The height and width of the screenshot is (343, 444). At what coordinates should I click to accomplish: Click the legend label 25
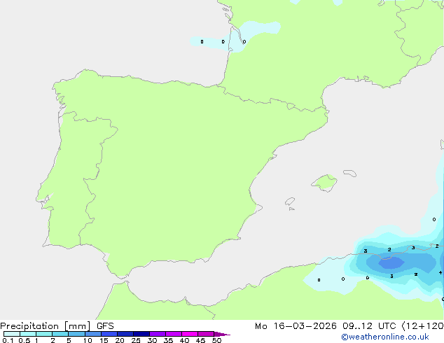[136, 340]
